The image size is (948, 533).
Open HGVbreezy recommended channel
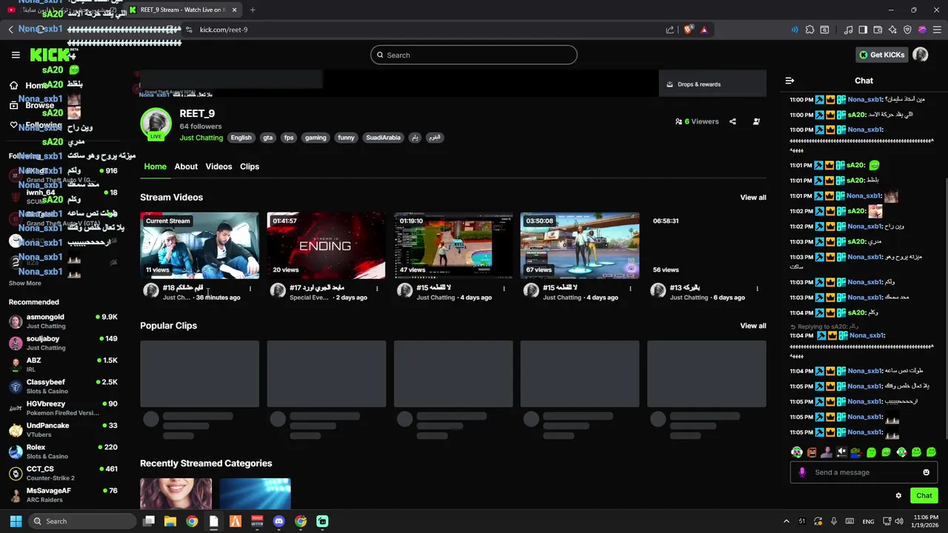coord(64,408)
